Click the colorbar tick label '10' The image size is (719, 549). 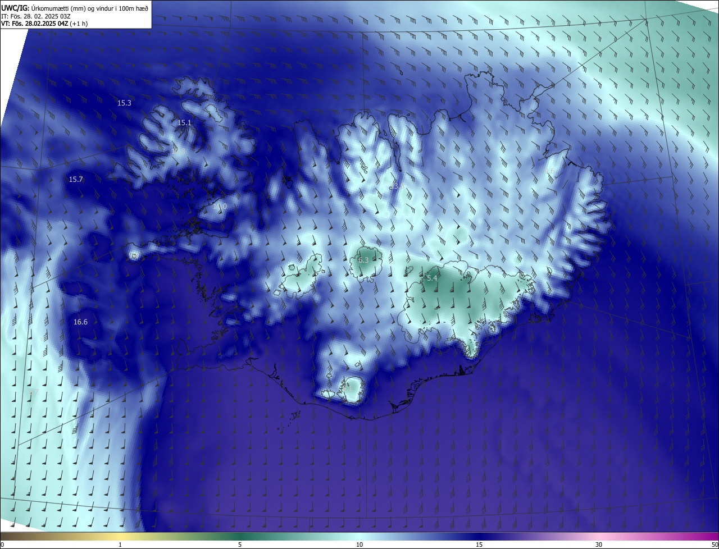pyautogui.click(x=359, y=545)
